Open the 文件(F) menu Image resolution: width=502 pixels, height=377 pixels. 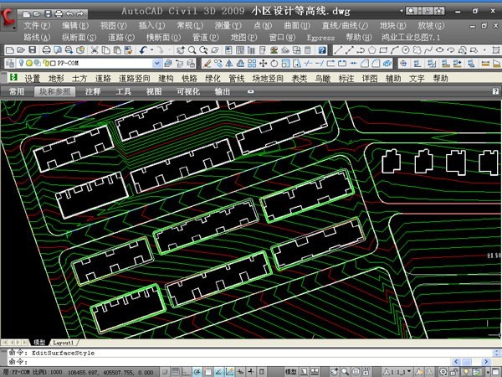click(x=37, y=26)
